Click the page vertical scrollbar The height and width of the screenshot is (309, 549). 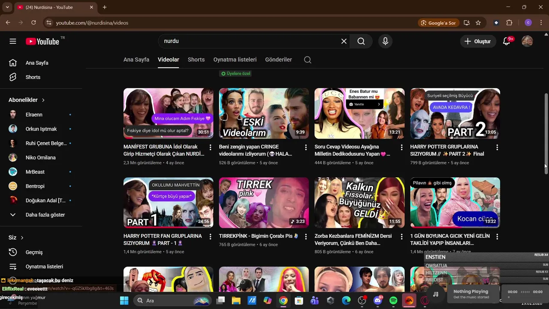coord(546,133)
